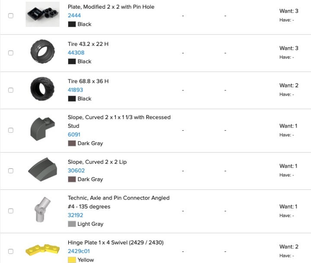Viewport: 311px width, 263px height.
Task: Open part number 44308 link
Action: [76, 53]
